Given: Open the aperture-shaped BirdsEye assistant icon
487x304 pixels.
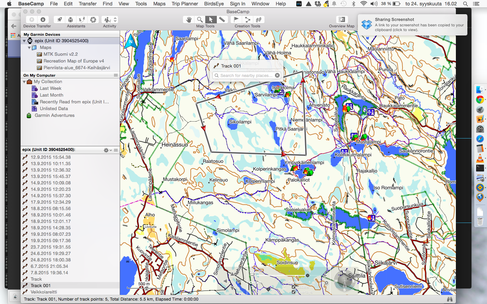Looking at the screenshot, I should 93,20.
